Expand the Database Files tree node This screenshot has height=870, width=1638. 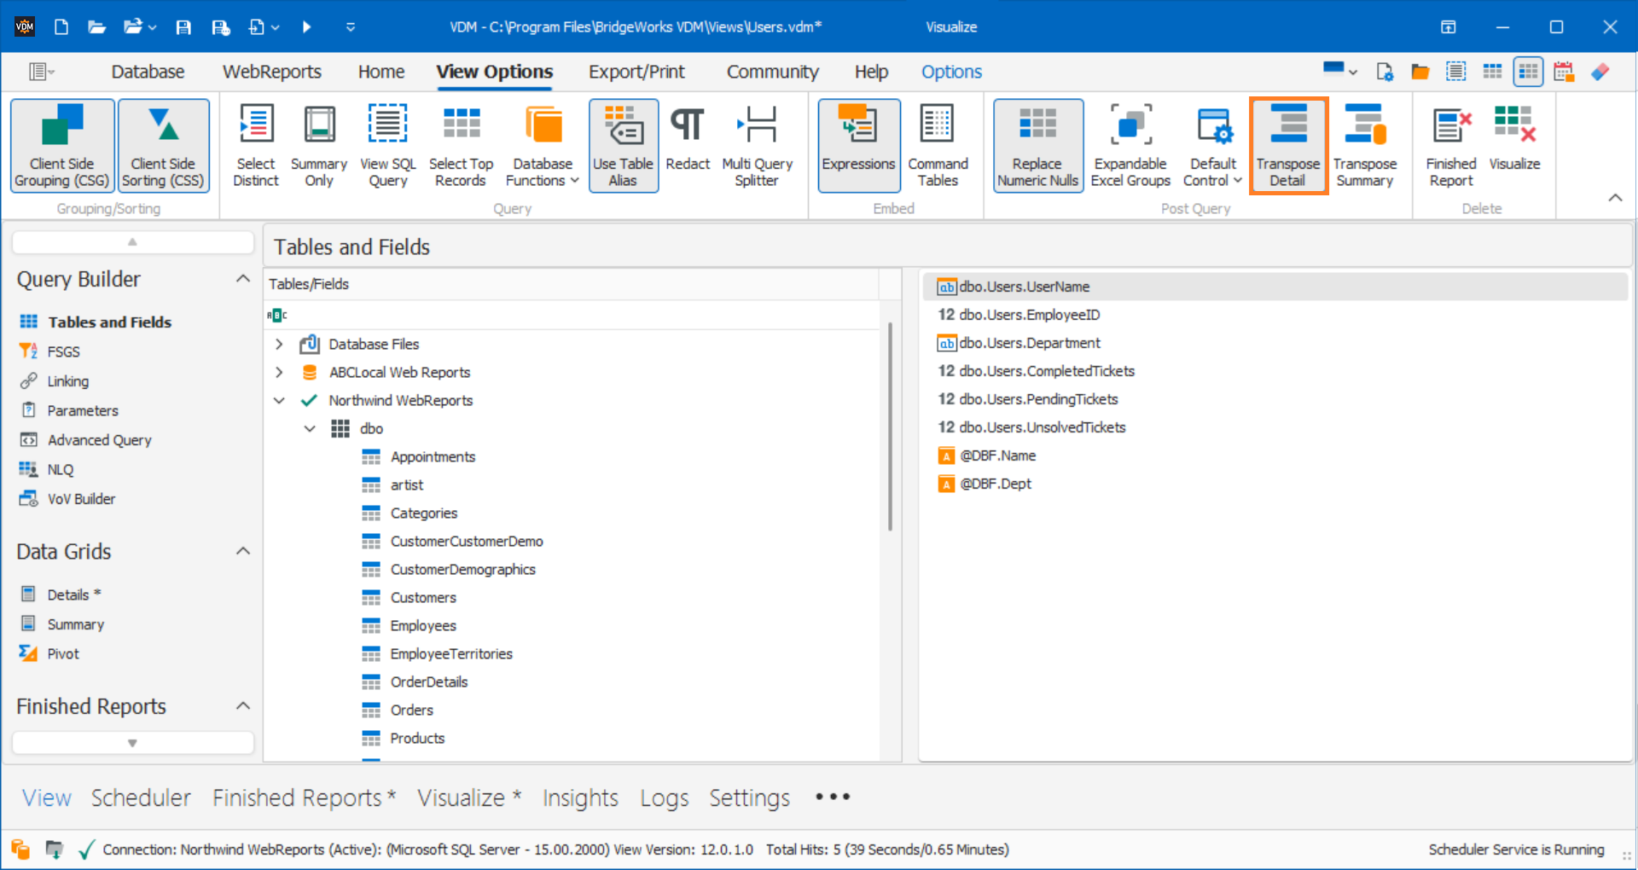pos(279,344)
